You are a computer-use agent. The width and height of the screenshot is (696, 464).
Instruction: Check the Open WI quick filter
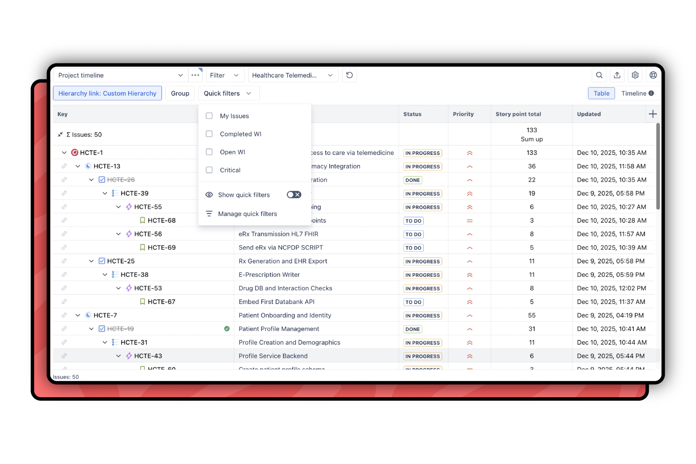pyautogui.click(x=209, y=152)
